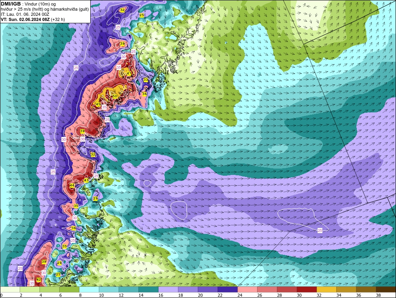Image resolution: width=396 pixels, height=298 pixels.
Task: Click the legend scale number '28'
Action: pos(279,296)
